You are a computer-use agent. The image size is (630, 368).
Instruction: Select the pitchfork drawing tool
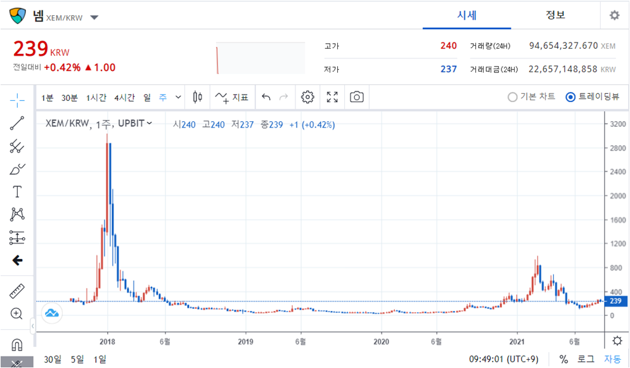tap(17, 147)
